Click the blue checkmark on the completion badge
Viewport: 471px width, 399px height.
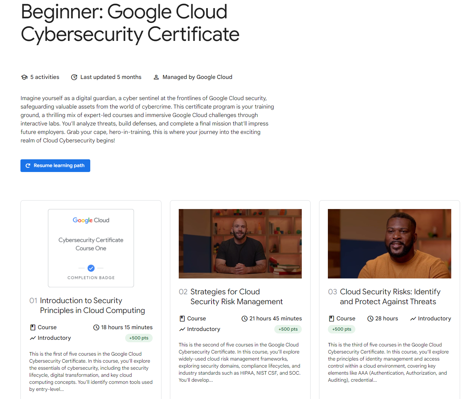click(91, 268)
